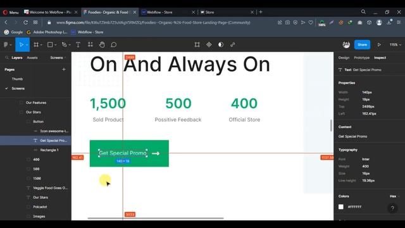Screen dimensions: 405x228
Task: Click the Create component icon
Action: coord(209,45)
